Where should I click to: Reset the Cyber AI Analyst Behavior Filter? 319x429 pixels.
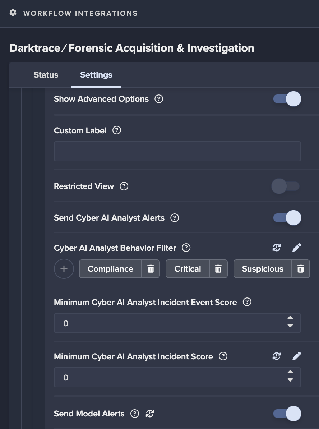(277, 248)
